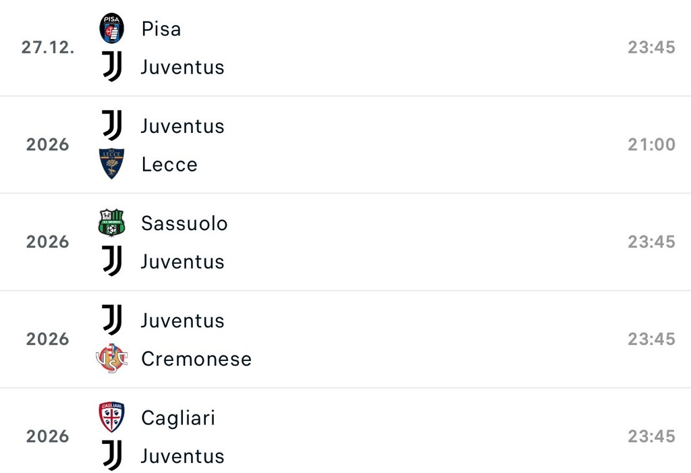Viewport: 691px width, 473px height.
Task: Click the 21:00 kickoff time
Action: [651, 144]
